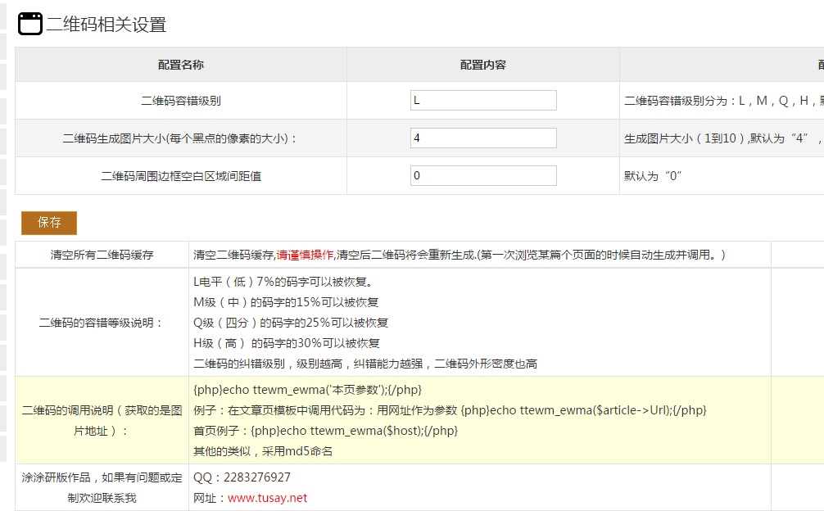This screenshot has width=824, height=511.
Task: Click the H级(高)30% line
Action: coord(287,343)
